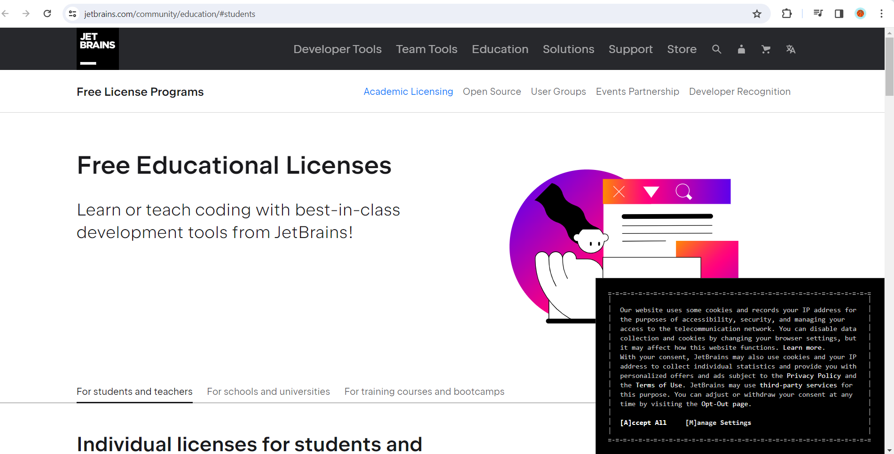
Task: Toggle the browser side panel icon
Action: pyautogui.click(x=839, y=14)
